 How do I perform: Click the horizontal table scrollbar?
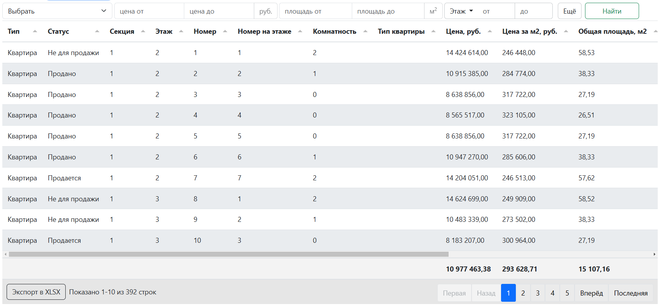[x=229, y=254]
